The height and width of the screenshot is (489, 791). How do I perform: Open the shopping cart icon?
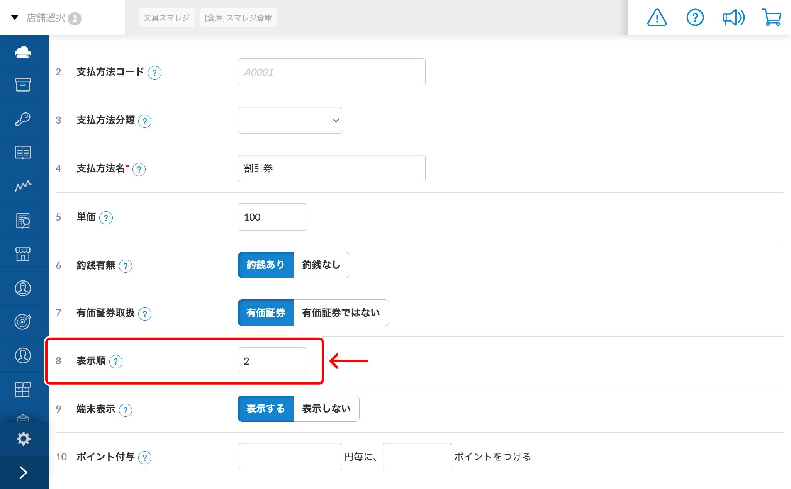[x=772, y=18]
